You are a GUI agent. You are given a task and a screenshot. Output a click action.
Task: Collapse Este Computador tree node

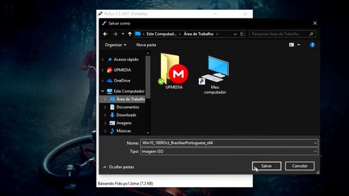[x=103, y=91]
